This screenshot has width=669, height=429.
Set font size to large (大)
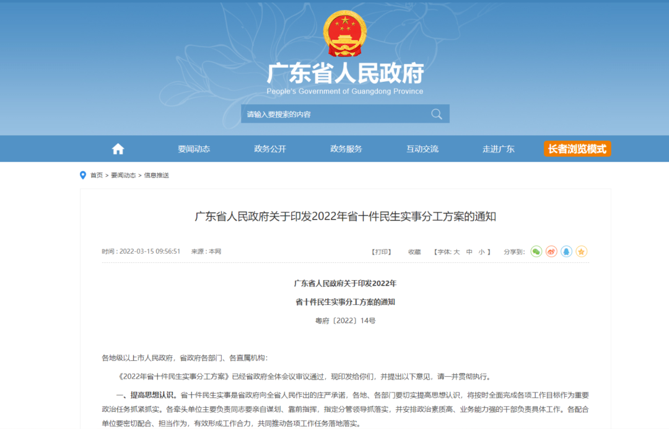(x=457, y=252)
